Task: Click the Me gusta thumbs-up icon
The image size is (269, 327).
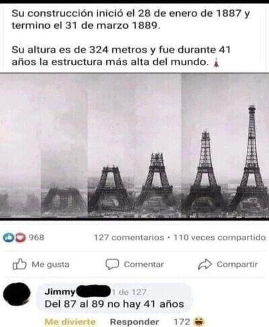Action: point(20,265)
